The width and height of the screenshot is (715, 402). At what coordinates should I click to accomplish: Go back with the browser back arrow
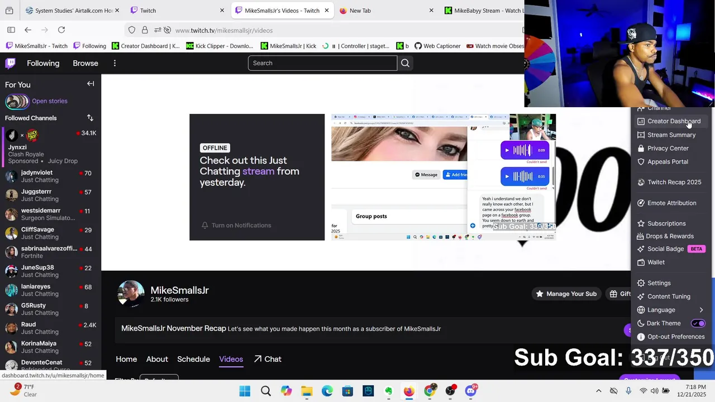(28, 30)
